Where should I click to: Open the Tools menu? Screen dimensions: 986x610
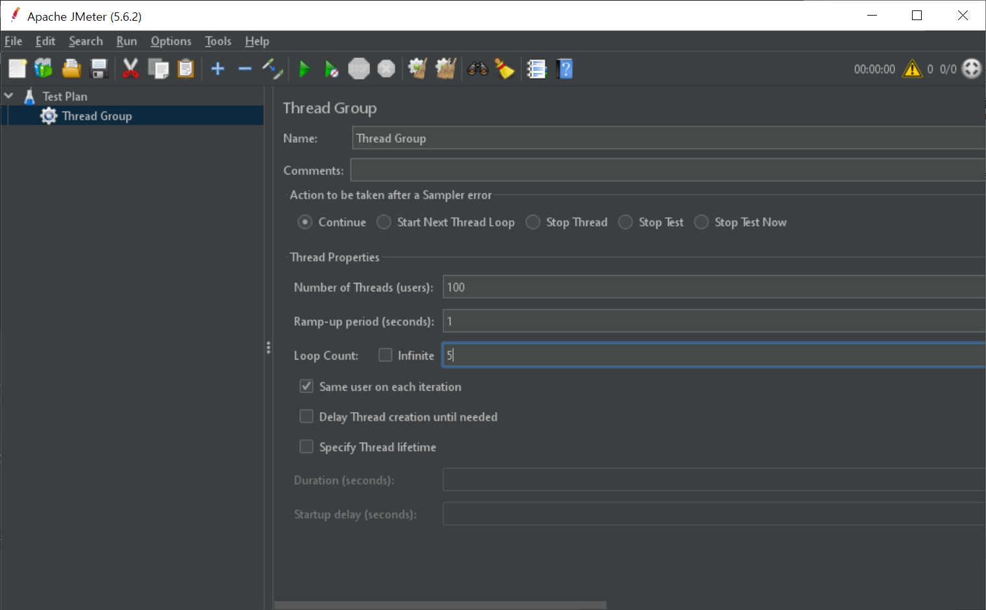(218, 41)
